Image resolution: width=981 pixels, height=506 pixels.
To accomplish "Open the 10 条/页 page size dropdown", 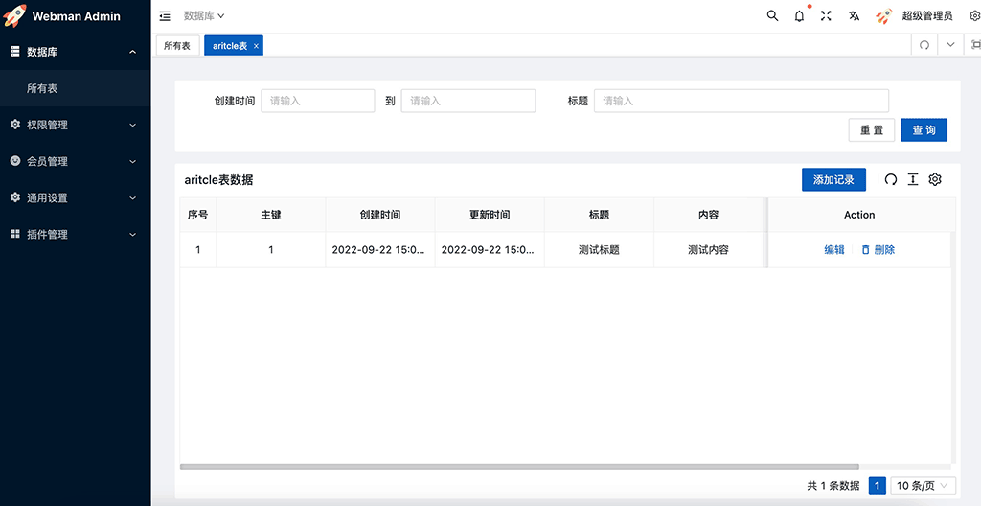I will pyautogui.click(x=924, y=485).
